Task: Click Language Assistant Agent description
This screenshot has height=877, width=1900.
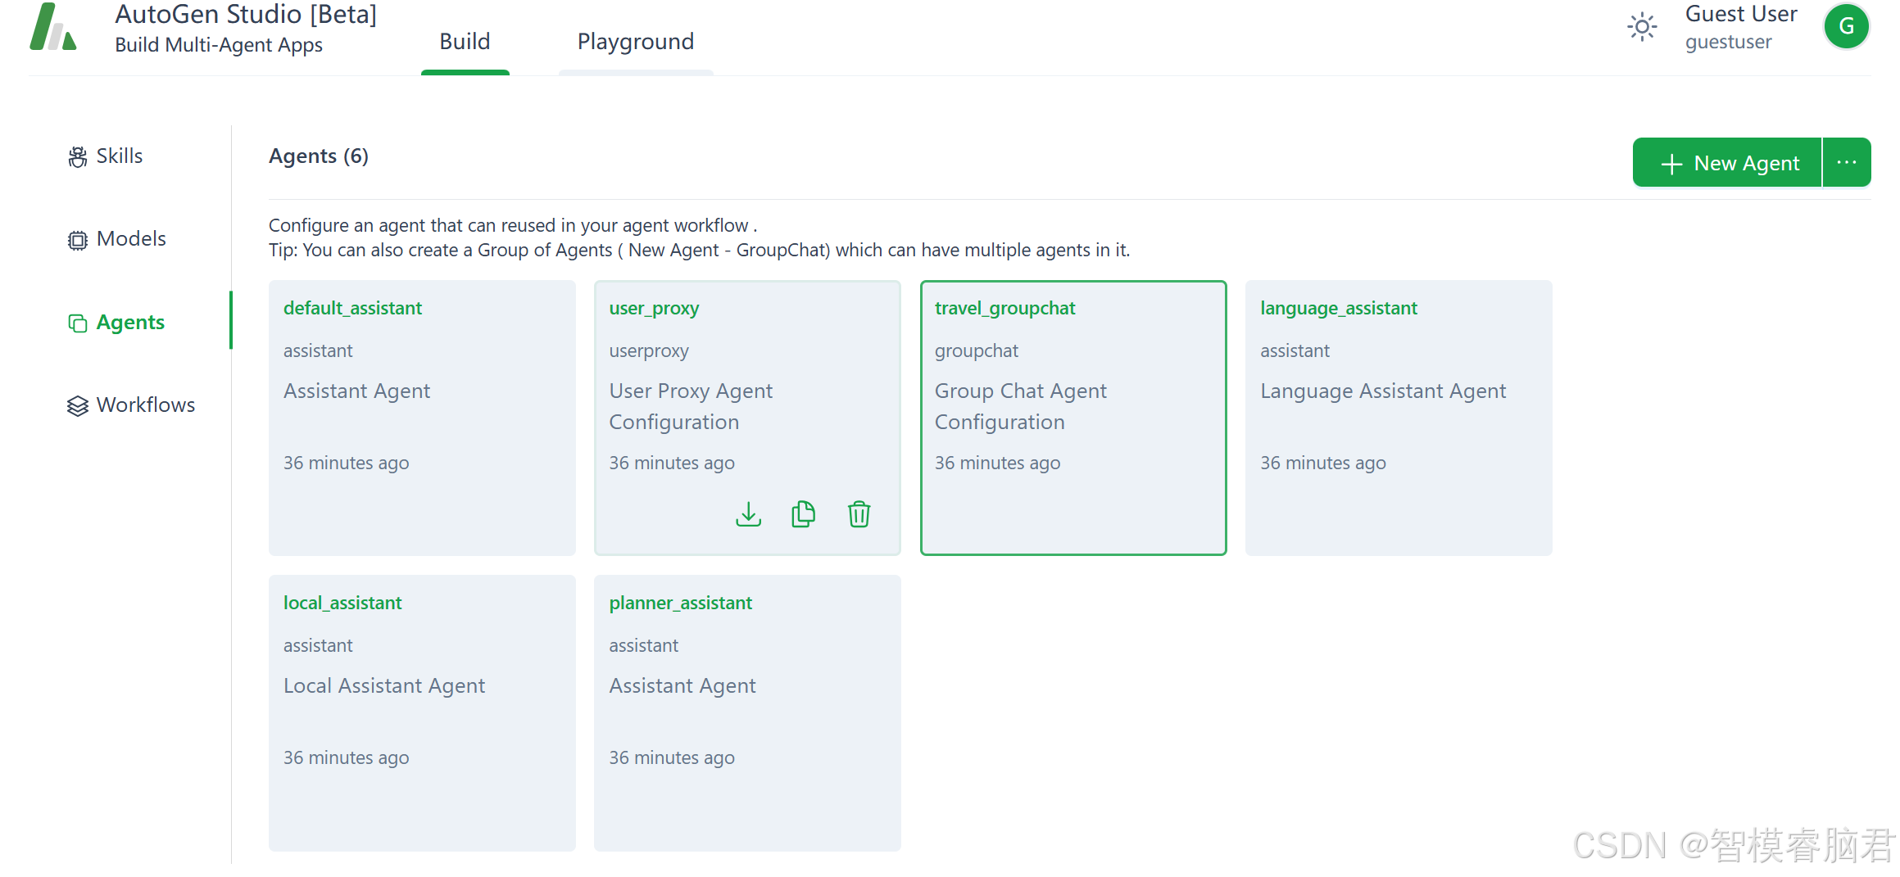Action: [x=1383, y=391]
